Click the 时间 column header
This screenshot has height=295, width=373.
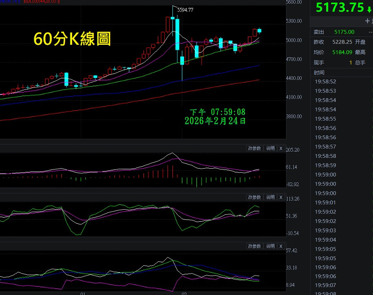point(319,73)
